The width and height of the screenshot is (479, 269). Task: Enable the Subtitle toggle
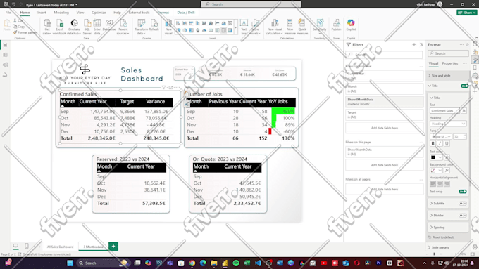coord(463,204)
